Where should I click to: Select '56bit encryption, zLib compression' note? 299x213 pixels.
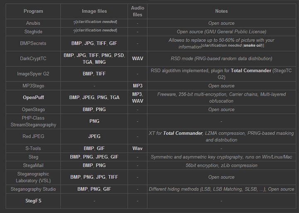point(221,166)
